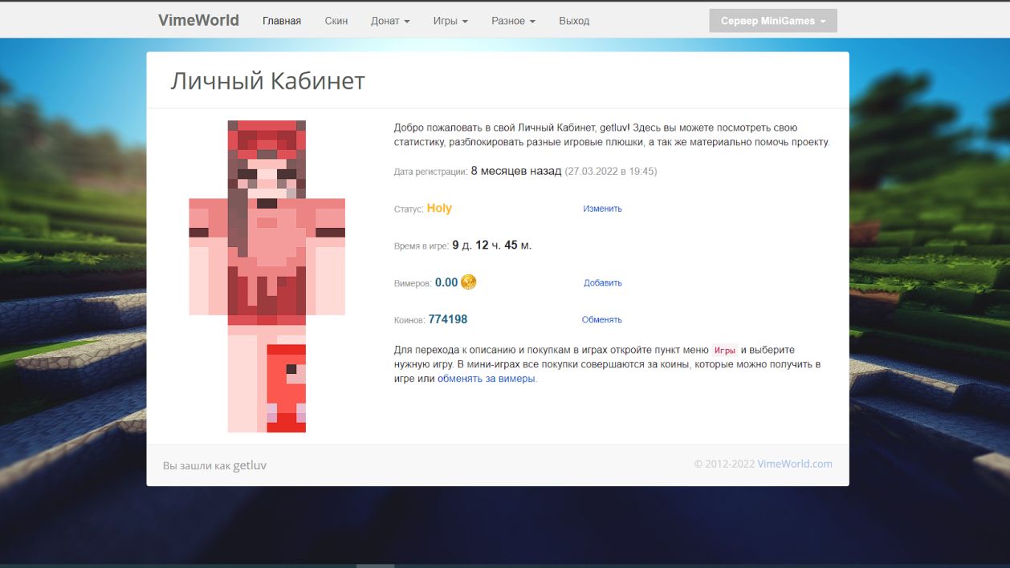Click Добавить to add vimers
Screen dimensions: 1010x568
603,282
